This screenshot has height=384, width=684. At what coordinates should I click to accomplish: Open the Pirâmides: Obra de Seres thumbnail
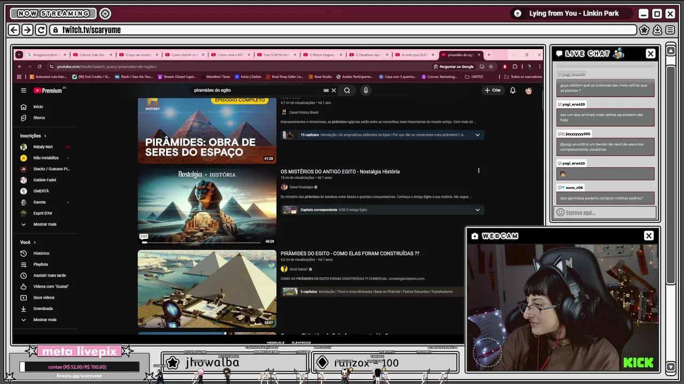click(207, 131)
